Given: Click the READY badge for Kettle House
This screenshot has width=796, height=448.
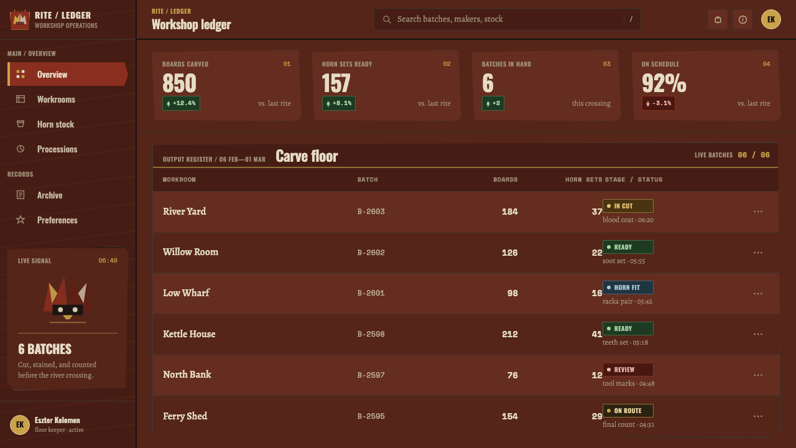Looking at the screenshot, I should pyautogui.click(x=628, y=329).
